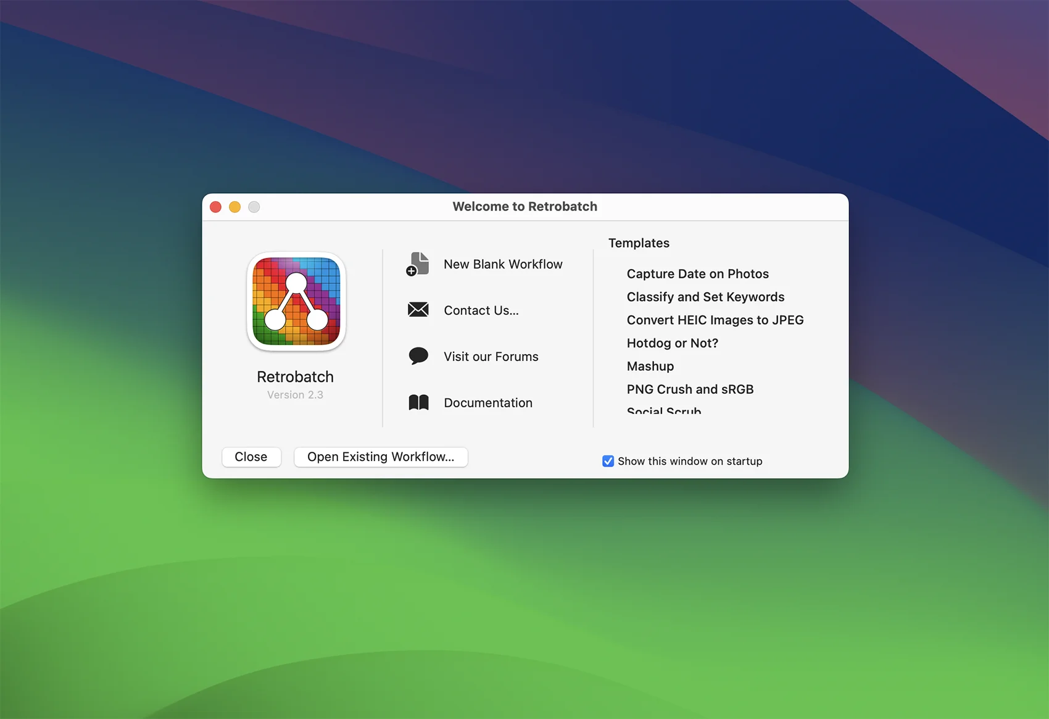Click the Welcome to Retrobatch title bar

tap(525, 207)
